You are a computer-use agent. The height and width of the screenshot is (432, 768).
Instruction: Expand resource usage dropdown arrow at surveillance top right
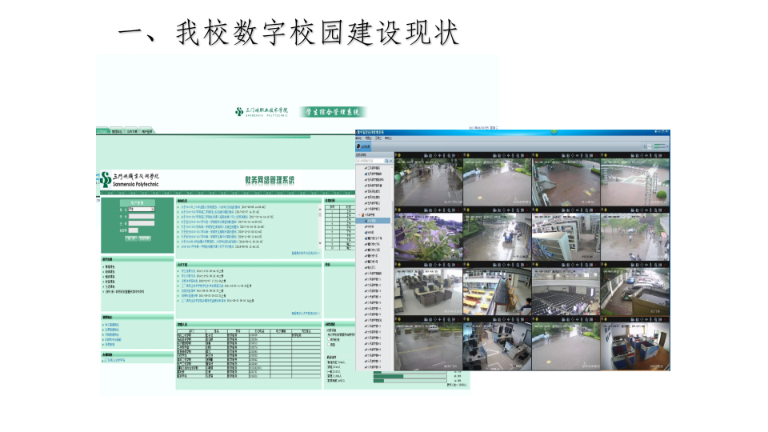(667, 146)
